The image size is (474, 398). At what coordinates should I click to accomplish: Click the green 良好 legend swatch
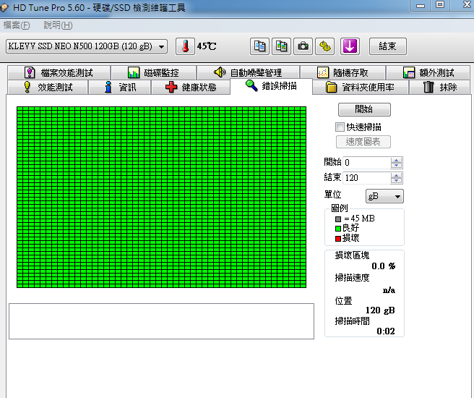coord(338,229)
